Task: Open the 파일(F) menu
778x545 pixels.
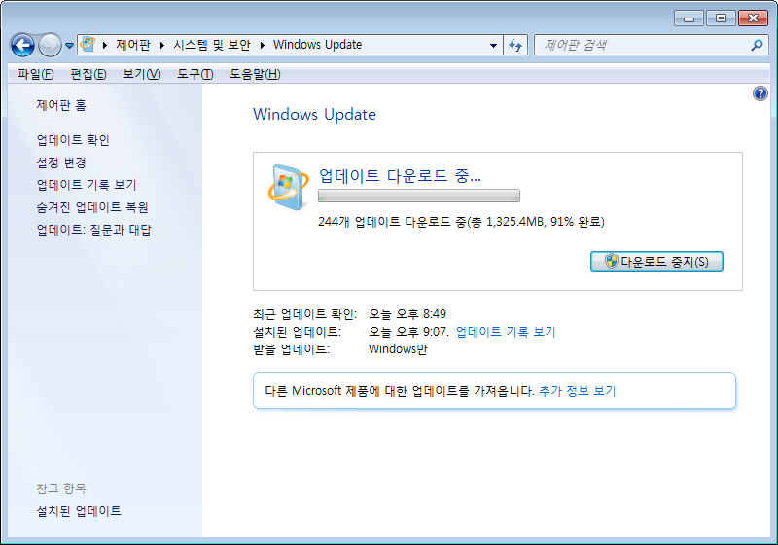Action: coord(35,75)
